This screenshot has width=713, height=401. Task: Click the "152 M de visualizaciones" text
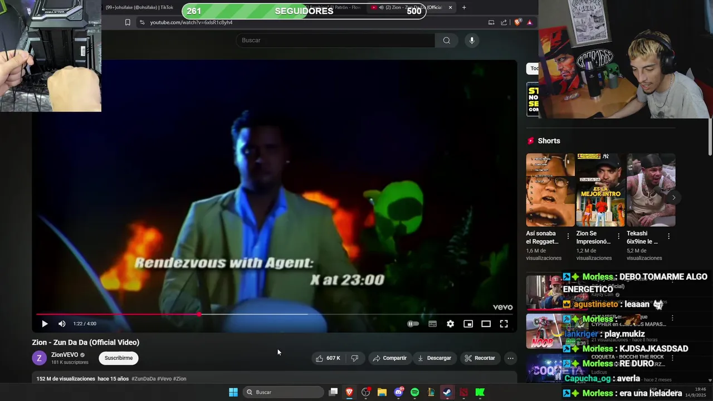(x=66, y=379)
